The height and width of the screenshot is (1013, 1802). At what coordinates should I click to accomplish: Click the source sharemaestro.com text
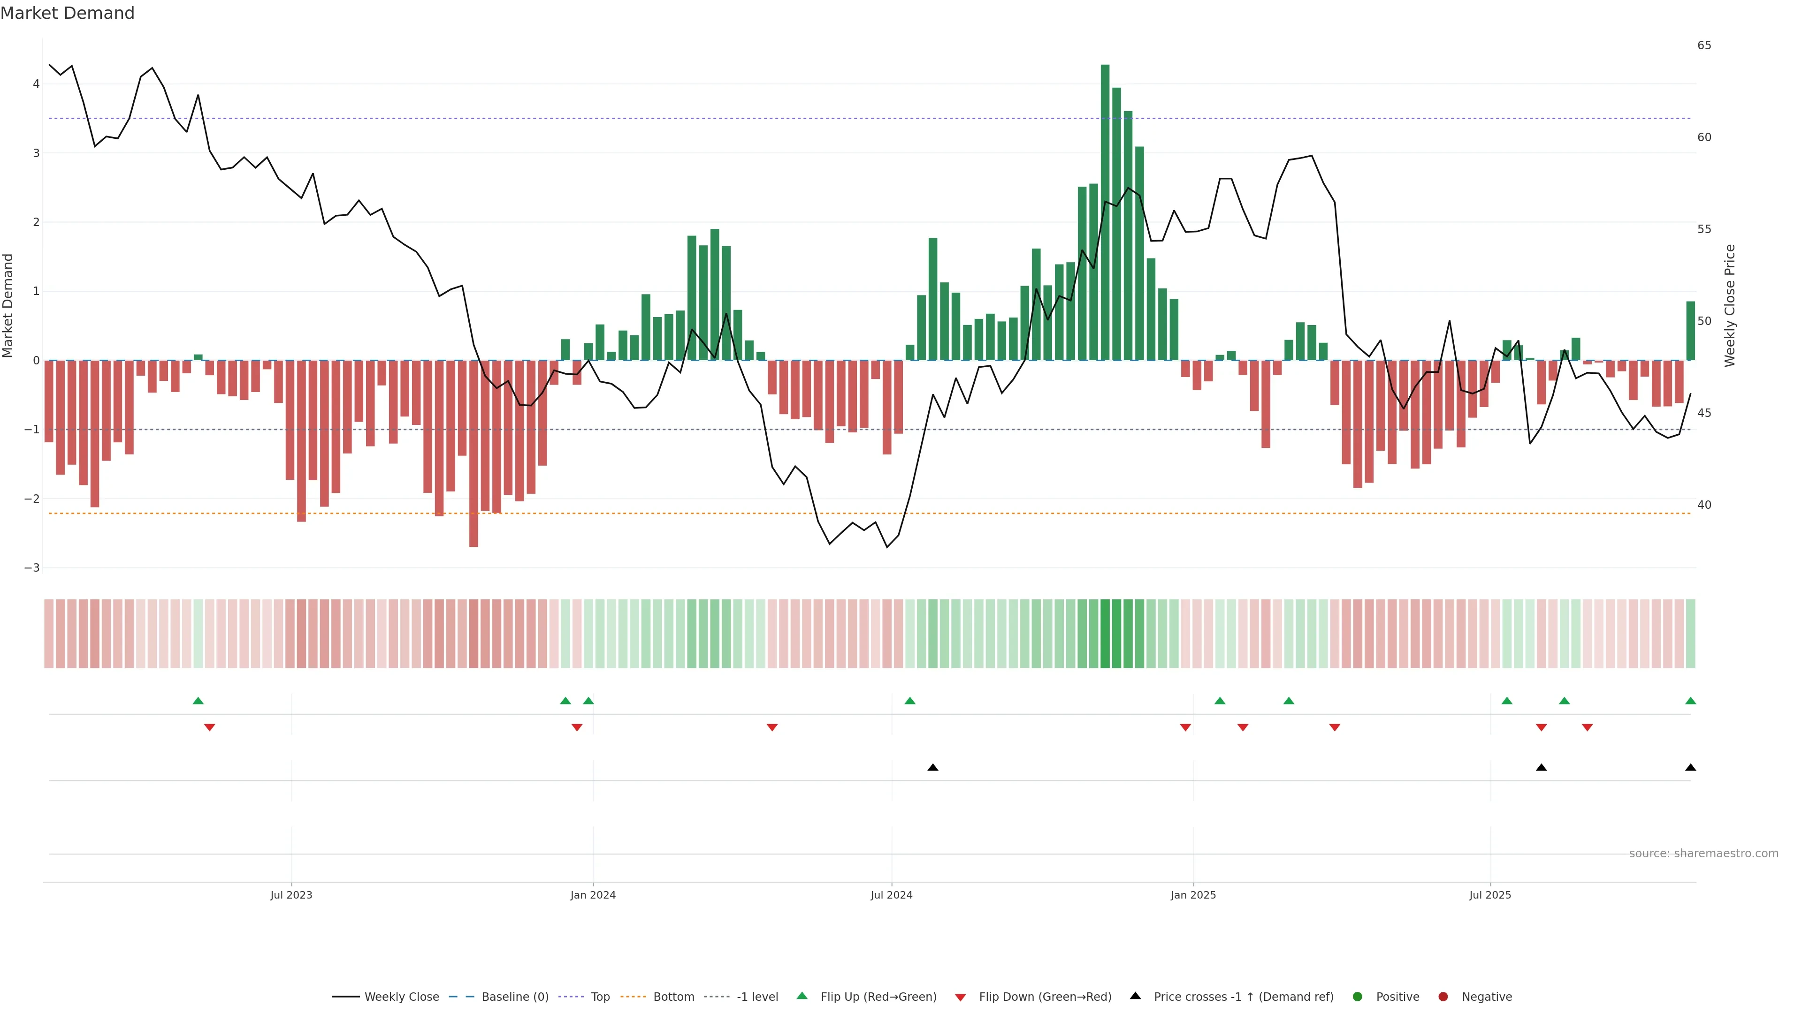1703,854
